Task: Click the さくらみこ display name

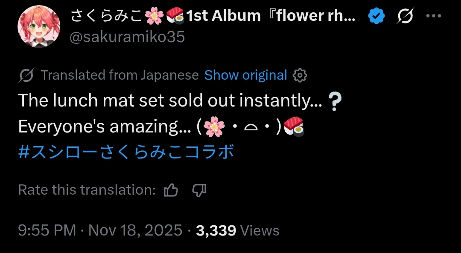Action: [108, 16]
